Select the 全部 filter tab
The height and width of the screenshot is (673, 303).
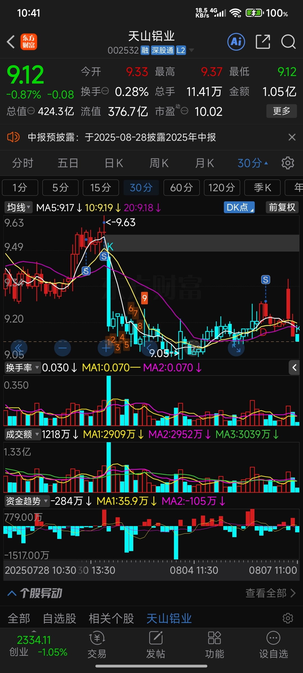pyautogui.click(x=19, y=618)
